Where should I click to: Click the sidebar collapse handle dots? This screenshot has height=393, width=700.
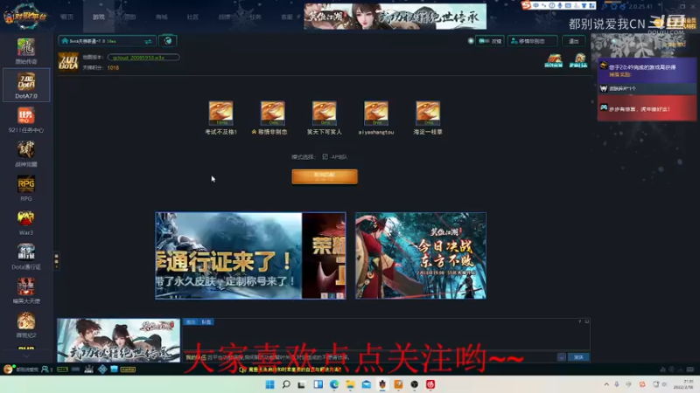pos(56,260)
